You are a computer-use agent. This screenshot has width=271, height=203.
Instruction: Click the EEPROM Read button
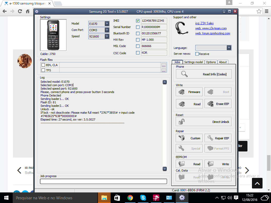tap(189, 164)
